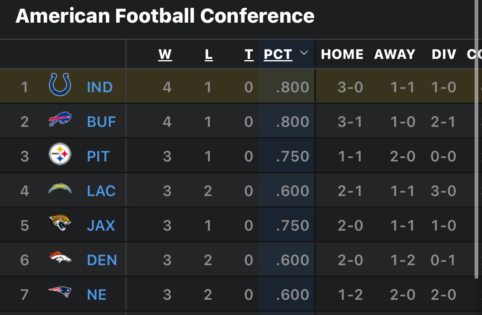Go to the PIT team page

98,156
